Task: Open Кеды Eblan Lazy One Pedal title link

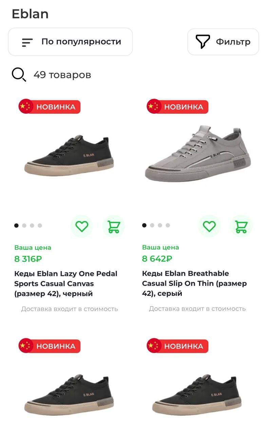Action: (66, 283)
